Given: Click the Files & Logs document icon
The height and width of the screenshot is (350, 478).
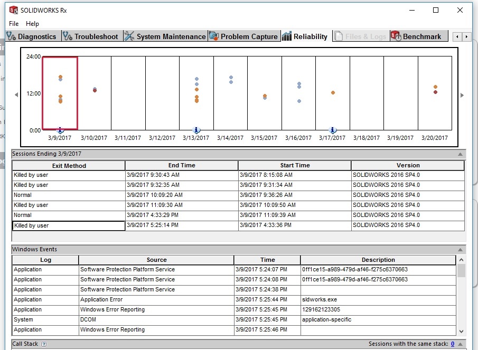Looking at the screenshot, I should [339, 36].
